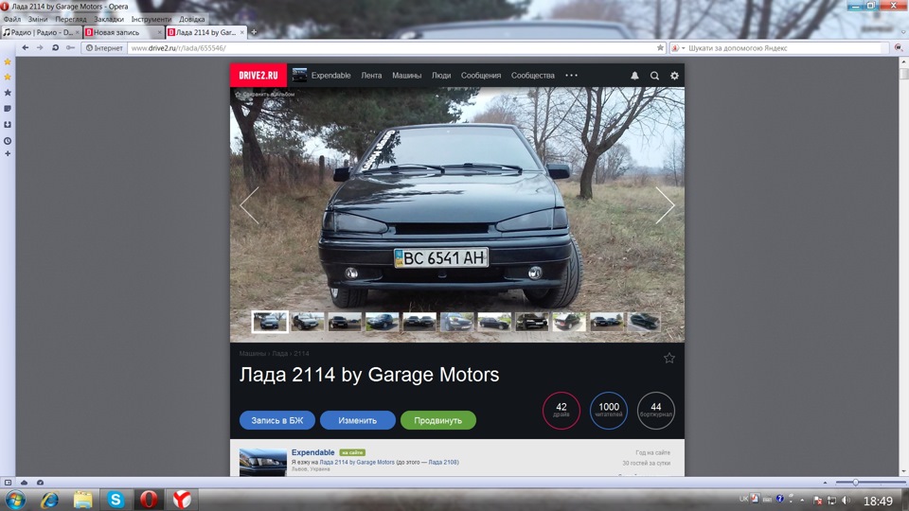The height and width of the screenshot is (511, 909).
Task: Open the Перегляд menu
Action: pos(71,19)
